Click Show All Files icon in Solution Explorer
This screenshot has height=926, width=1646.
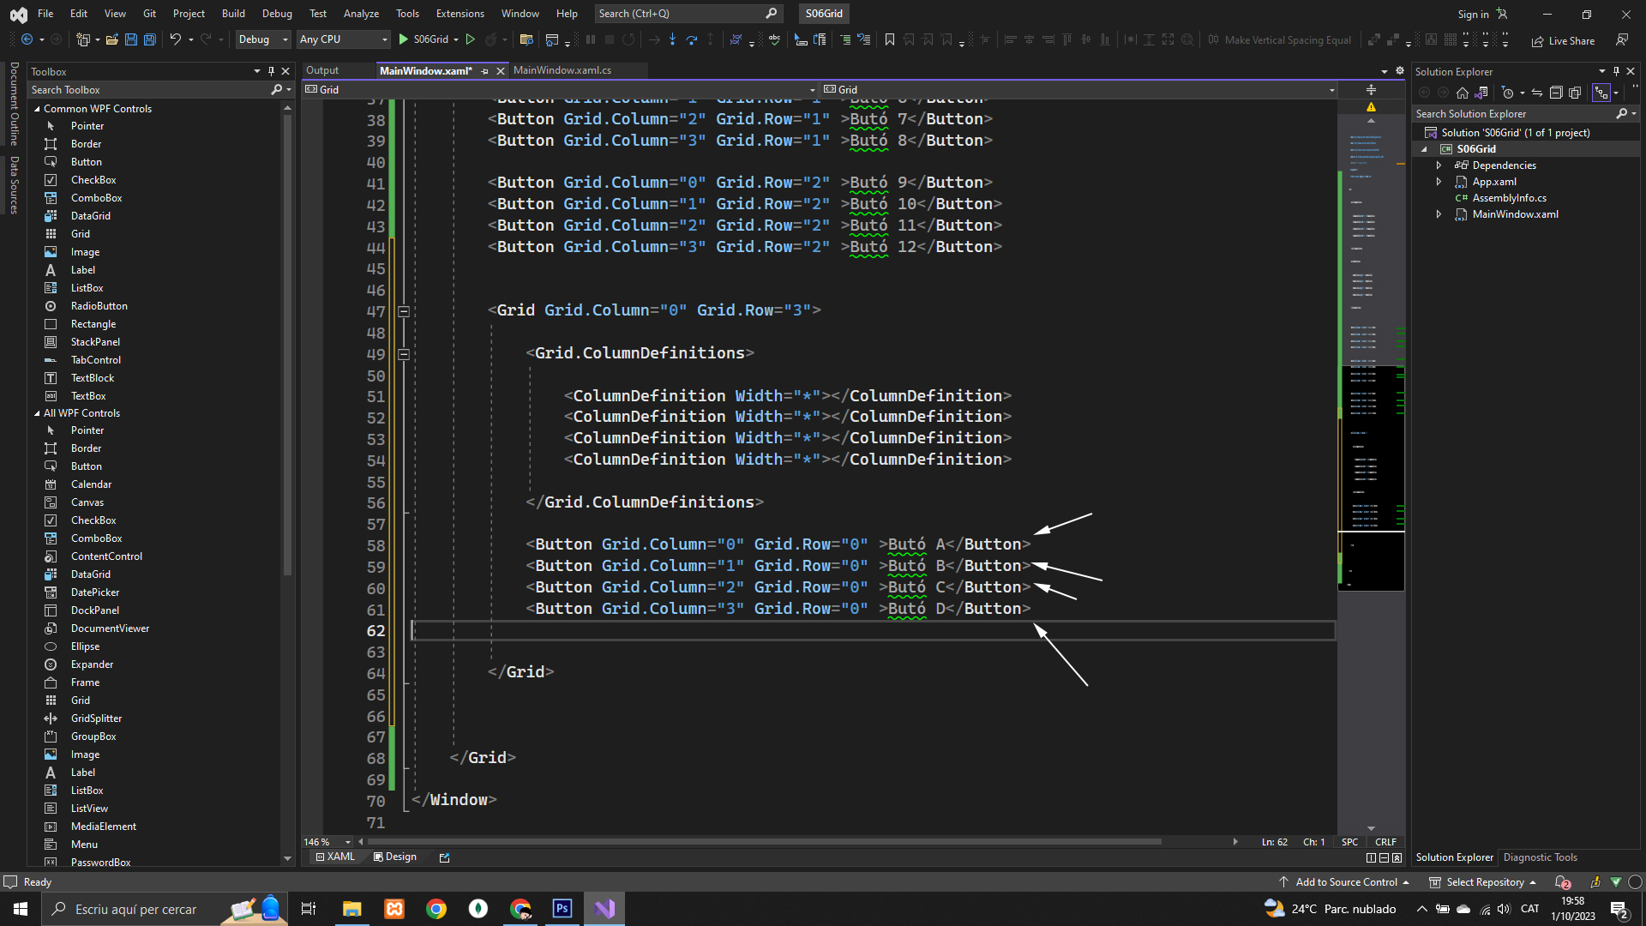(1575, 93)
